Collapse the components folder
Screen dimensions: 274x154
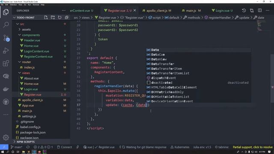(x=31, y=35)
